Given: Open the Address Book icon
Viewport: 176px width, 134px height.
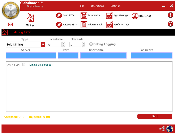Looking at the screenshot, I should (84, 25).
